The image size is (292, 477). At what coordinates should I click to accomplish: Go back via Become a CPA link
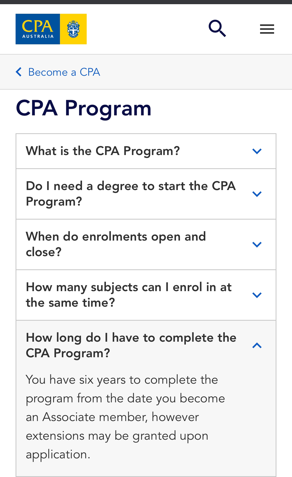[x=64, y=72]
